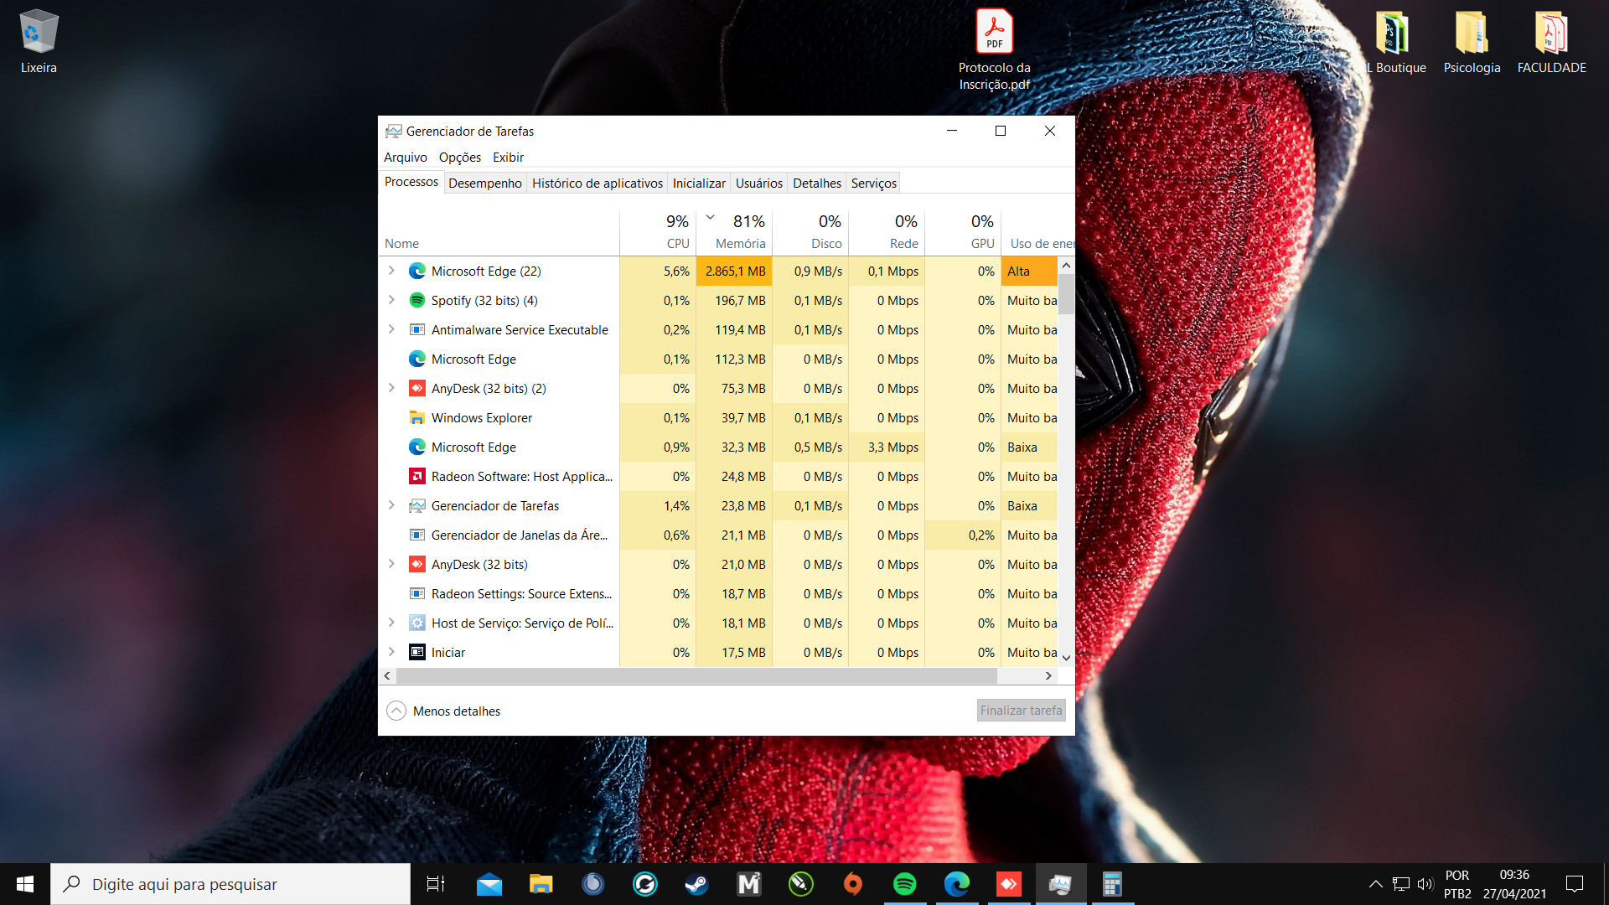The height and width of the screenshot is (905, 1609).
Task: Click POR PTB2 language indicator
Action: tap(1456, 884)
